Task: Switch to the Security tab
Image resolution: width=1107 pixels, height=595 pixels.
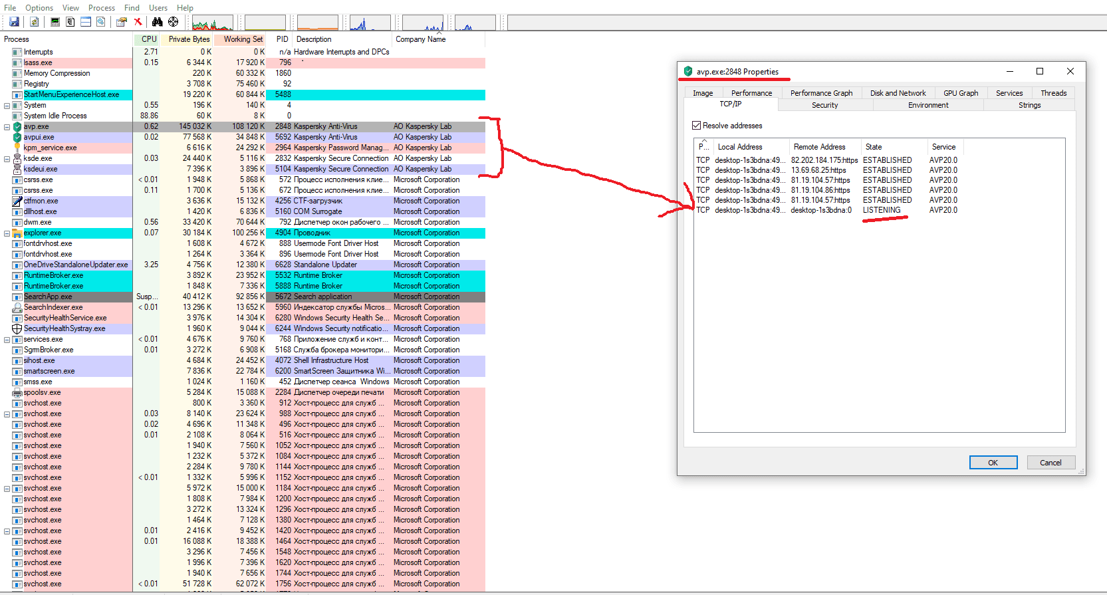Action: click(824, 105)
